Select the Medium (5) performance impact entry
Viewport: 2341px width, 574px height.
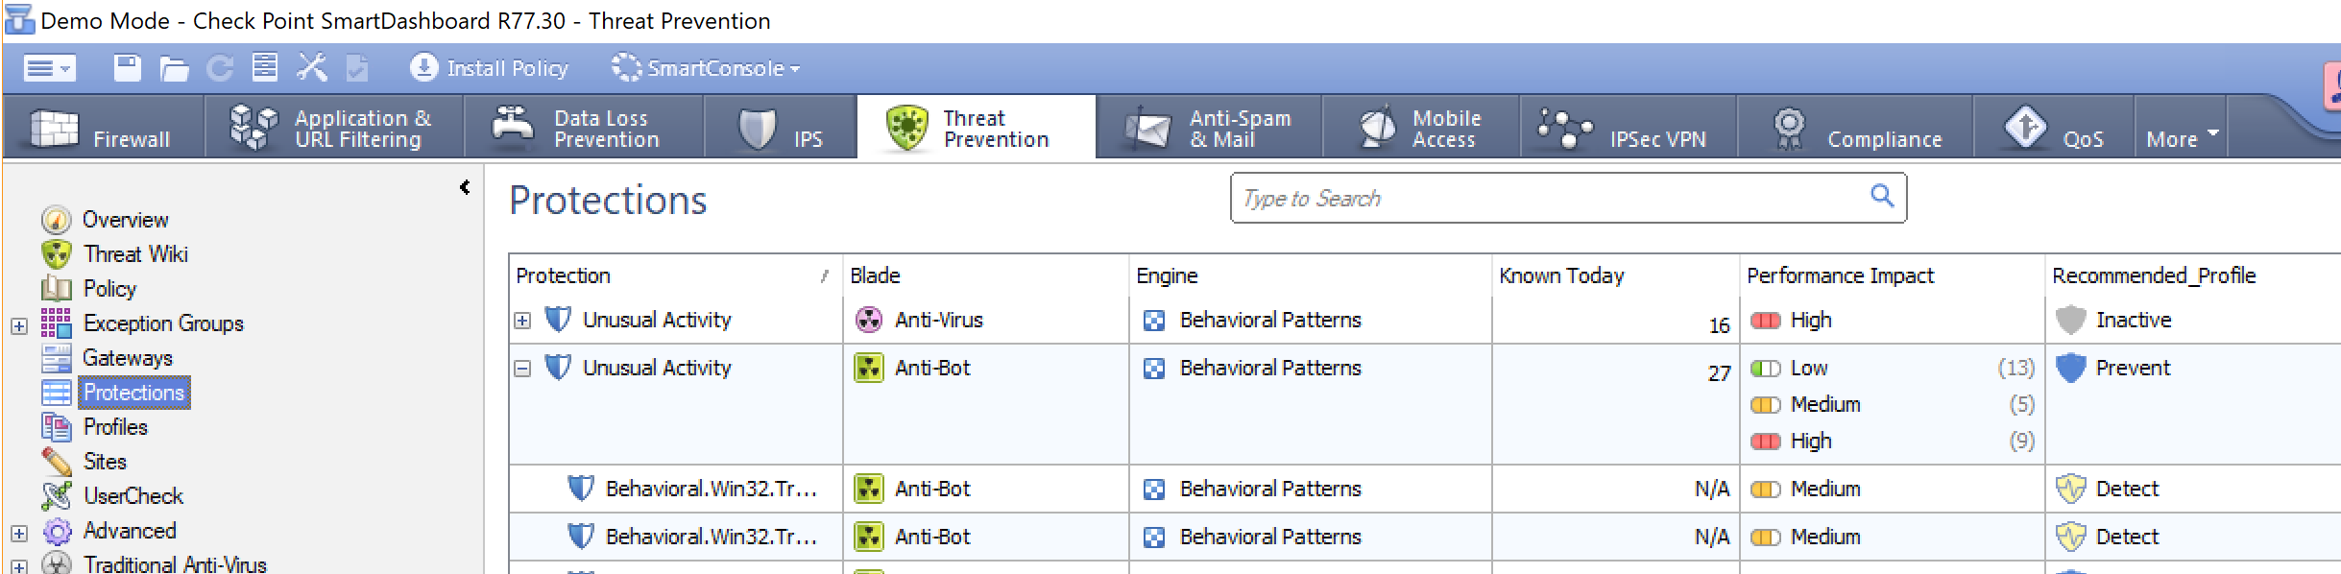(x=1892, y=404)
